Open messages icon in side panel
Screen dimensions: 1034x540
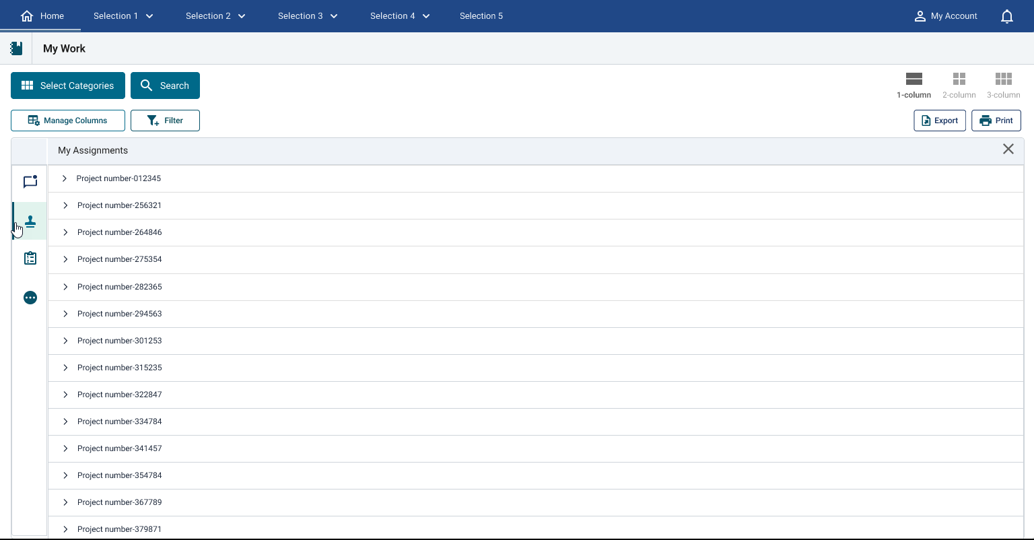(30, 182)
